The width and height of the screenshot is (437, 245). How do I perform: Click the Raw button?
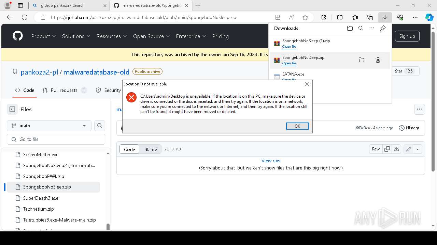pos(376,149)
